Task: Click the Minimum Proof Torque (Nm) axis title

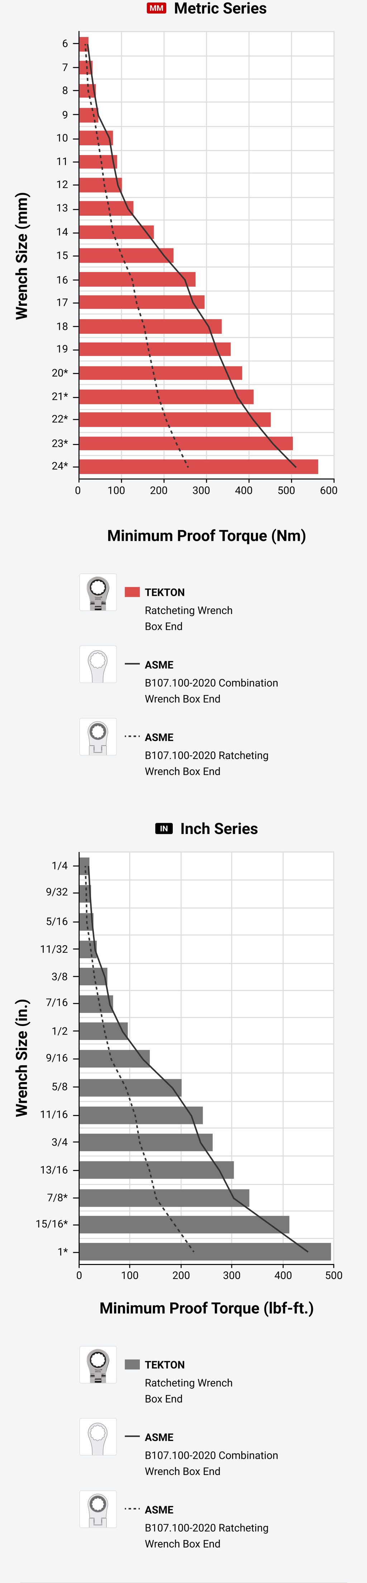Action: [206, 535]
